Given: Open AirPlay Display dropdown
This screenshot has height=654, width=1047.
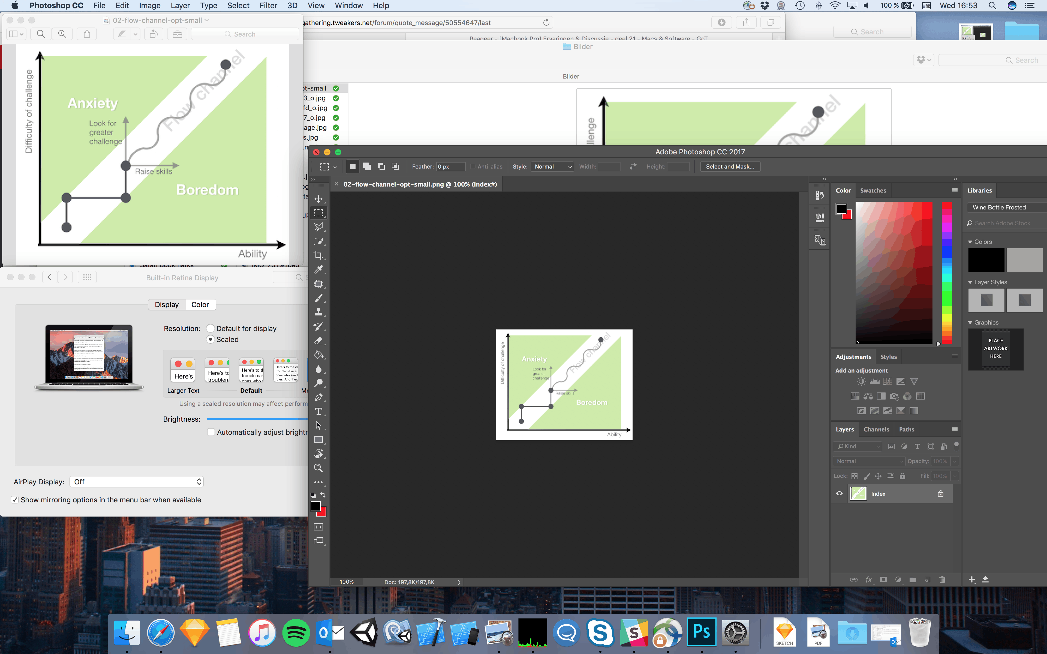Looking at the screenshot, I should tap(136, 482).
